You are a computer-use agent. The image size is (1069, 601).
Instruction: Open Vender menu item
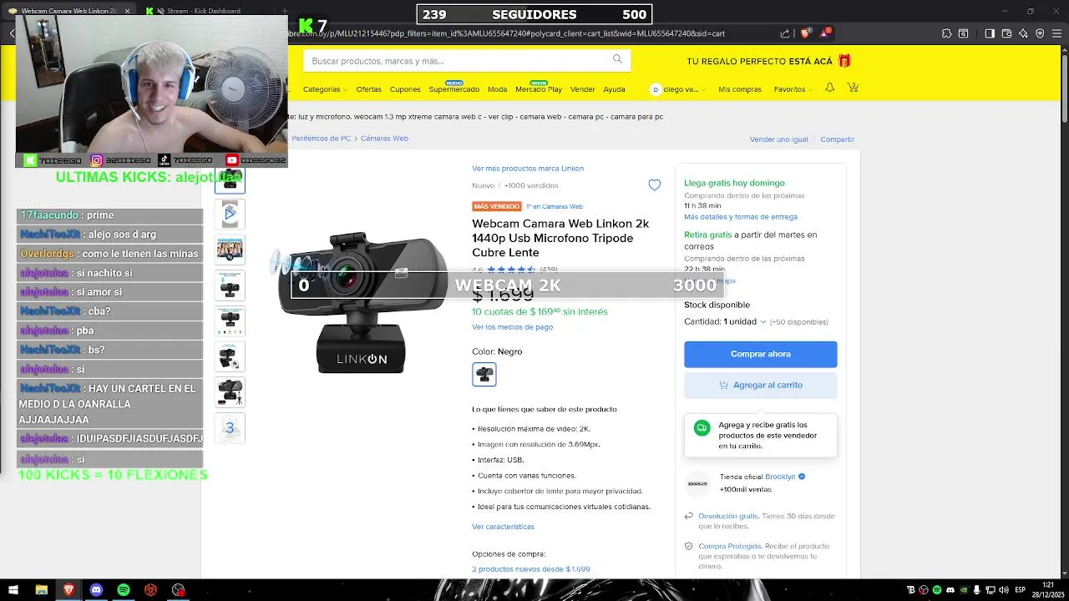(x=582, y=88)
